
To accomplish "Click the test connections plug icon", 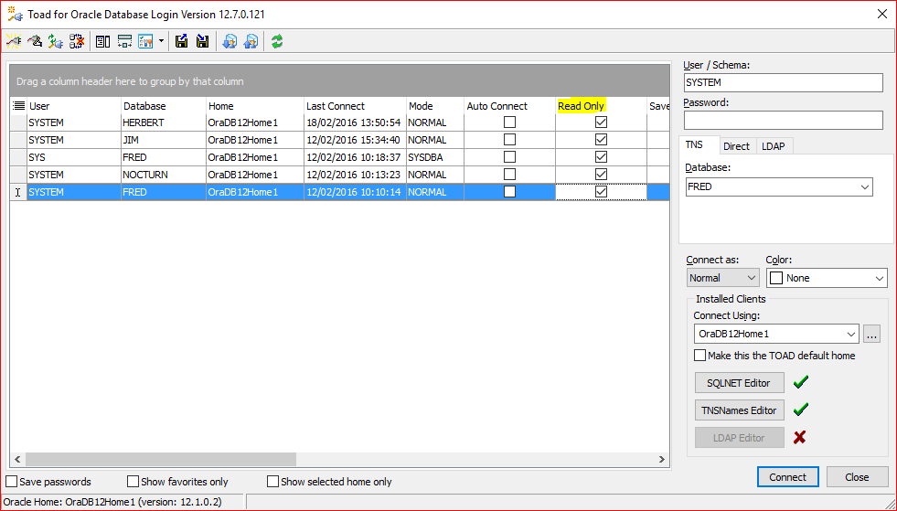I will (56, 41).
